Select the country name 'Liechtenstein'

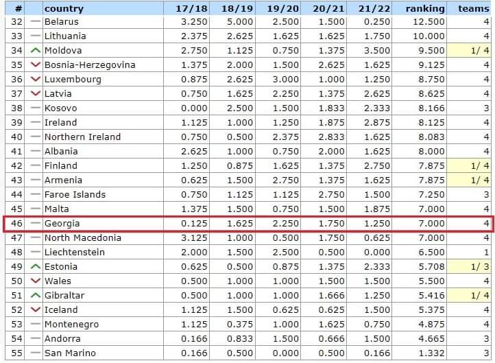click(75, 252)
